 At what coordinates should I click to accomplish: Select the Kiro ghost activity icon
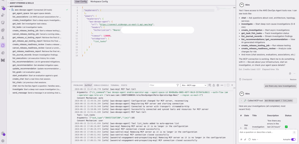(3, 45)
